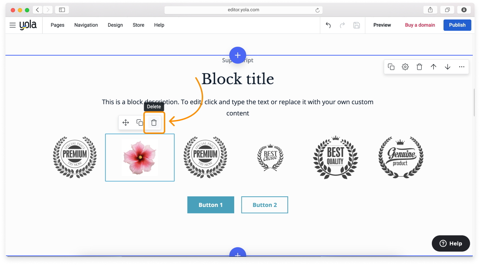Duplicate the flower image using its copy icon
This screenshot has height=265, width=480.
click(x=140, y=122)
